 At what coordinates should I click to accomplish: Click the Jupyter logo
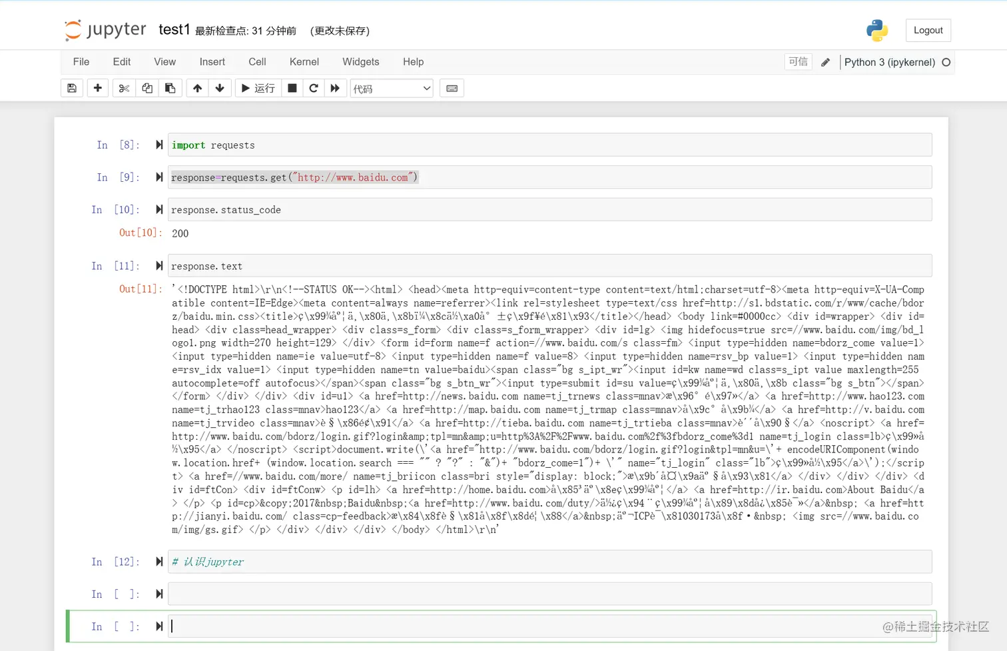(x=105, y=30)
